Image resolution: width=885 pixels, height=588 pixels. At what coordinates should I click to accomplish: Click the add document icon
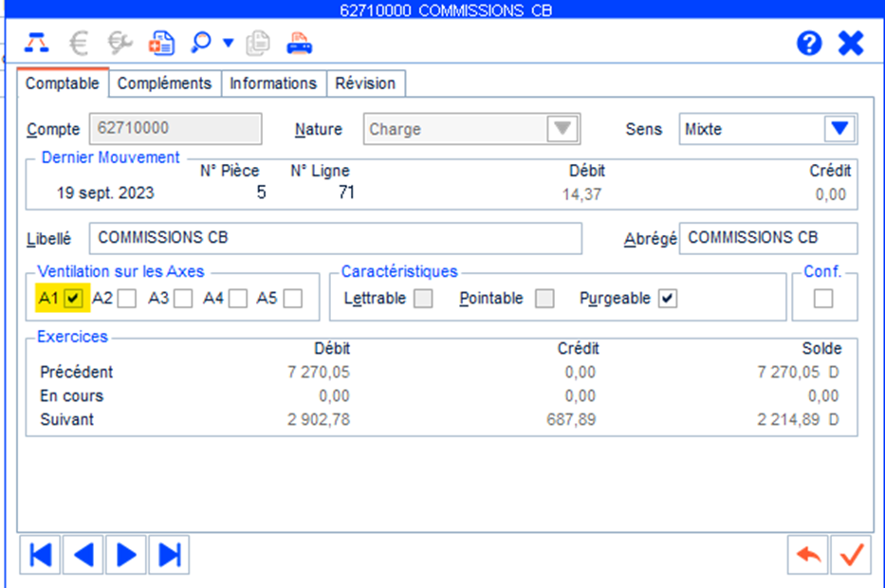point(161,43)
